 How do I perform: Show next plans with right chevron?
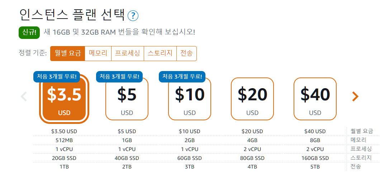355,96
